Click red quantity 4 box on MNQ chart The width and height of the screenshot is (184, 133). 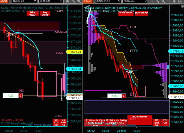click(x=124, y=96)
